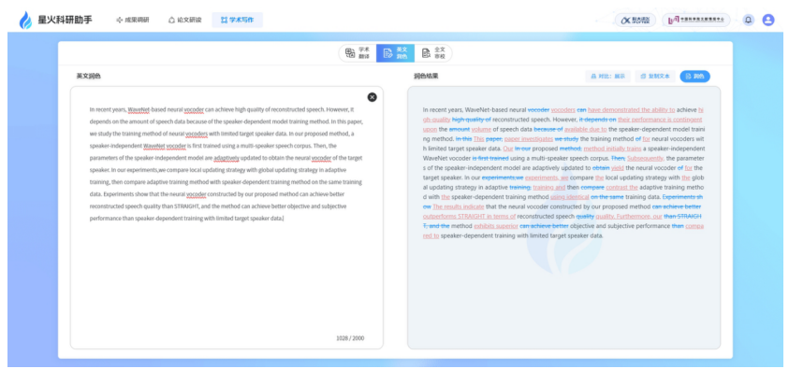789x369 pixels.
Task: Select the 英文润色 mode tab
Action: click(396, 53)
